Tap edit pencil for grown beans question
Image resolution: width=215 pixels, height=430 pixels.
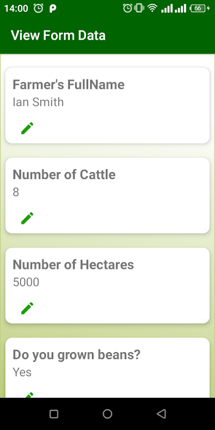click(x=28, y=395)
